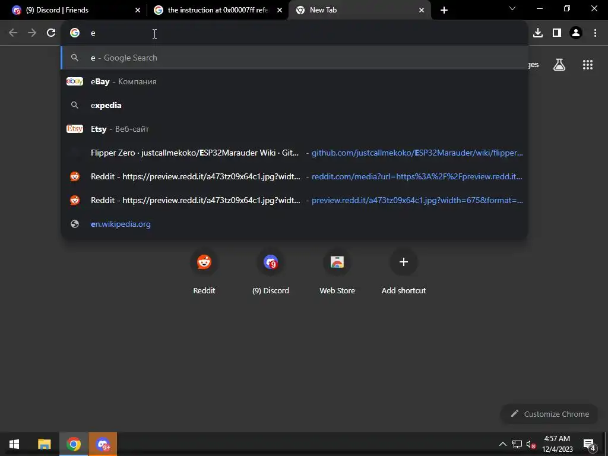
Task: Click the Add shortcut plus tile
Action: (404, 271)
